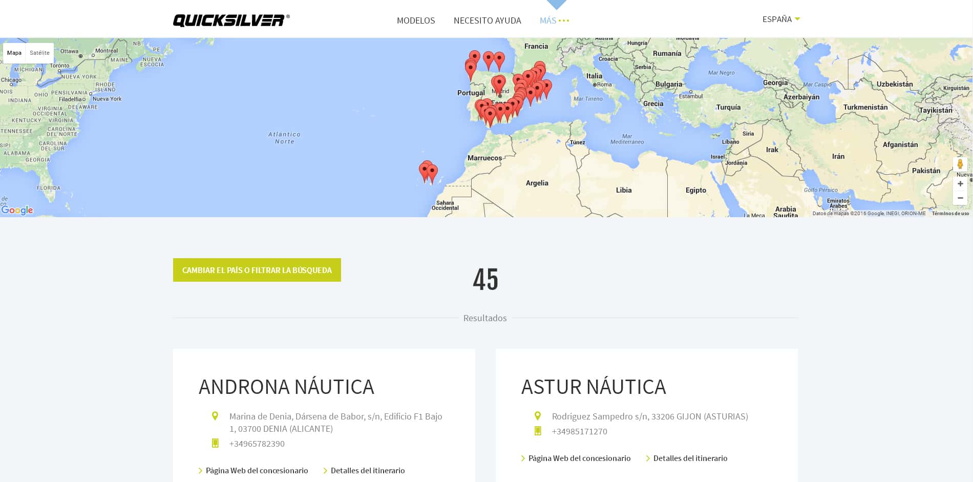Viewport: 973px width, 482px height.
Task: Open the NECESITO AYUDA menu
Action: pos(487,20)
